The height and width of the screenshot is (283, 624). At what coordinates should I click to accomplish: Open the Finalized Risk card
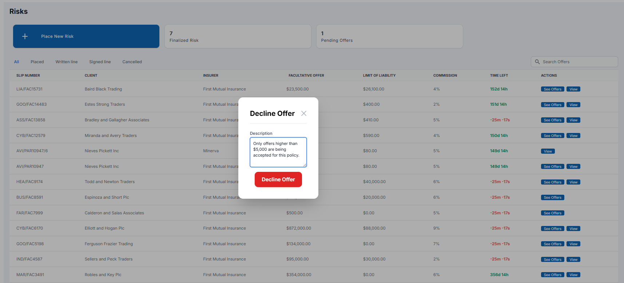click(238, 36)
